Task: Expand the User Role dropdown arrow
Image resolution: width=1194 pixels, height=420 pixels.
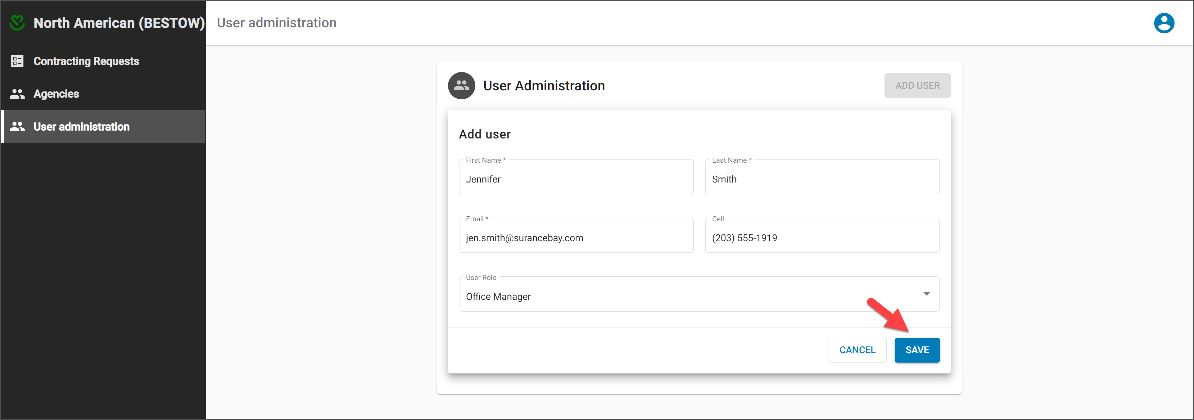Action: (926, 294)
